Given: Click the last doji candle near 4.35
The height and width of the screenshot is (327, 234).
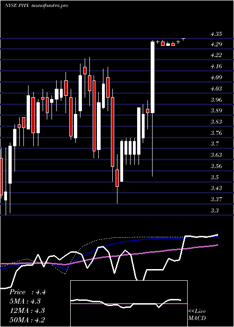Looking at the screenshot, I should (x=183, y=39).
